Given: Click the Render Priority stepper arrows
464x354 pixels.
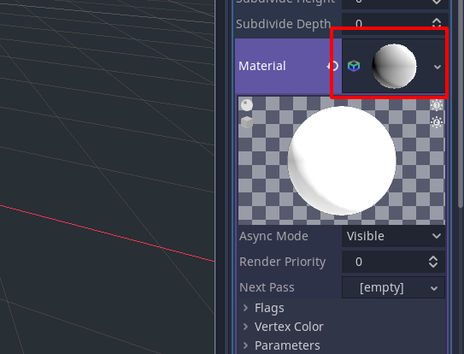Looking at the screenshot, I should [433, 262].
